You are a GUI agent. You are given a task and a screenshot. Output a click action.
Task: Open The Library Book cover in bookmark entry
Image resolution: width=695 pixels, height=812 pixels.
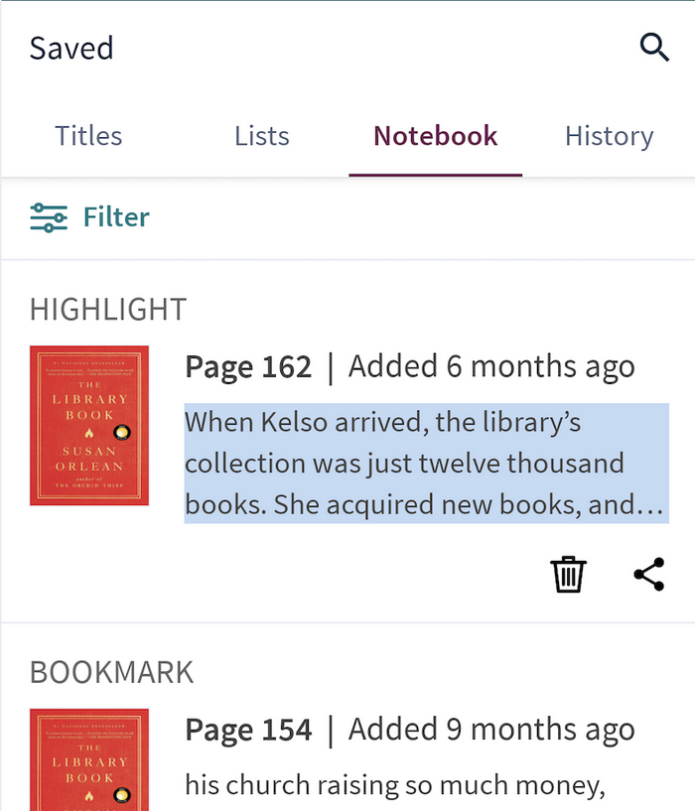pyautogui.click(x=89, y=759)
